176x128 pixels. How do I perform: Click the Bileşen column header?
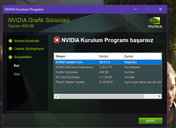[76, 56]
